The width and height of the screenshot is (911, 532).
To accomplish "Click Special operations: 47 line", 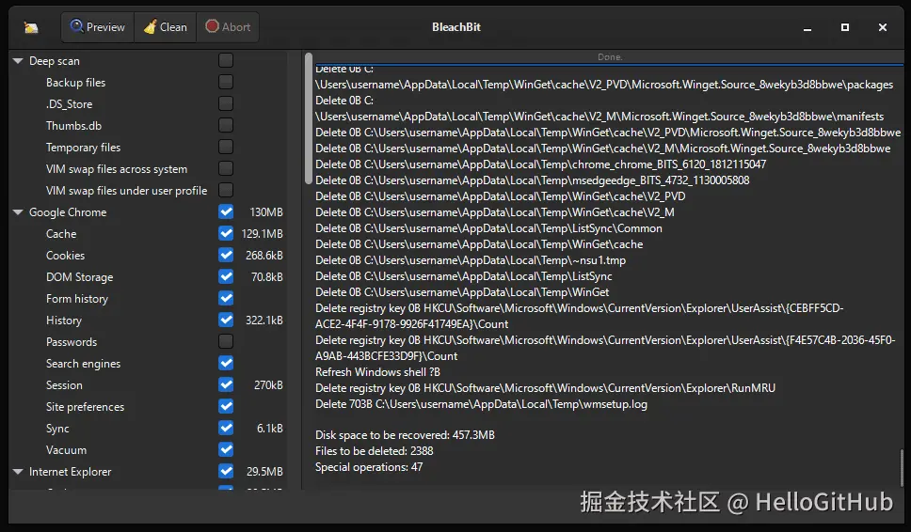I will click(369, 467).
